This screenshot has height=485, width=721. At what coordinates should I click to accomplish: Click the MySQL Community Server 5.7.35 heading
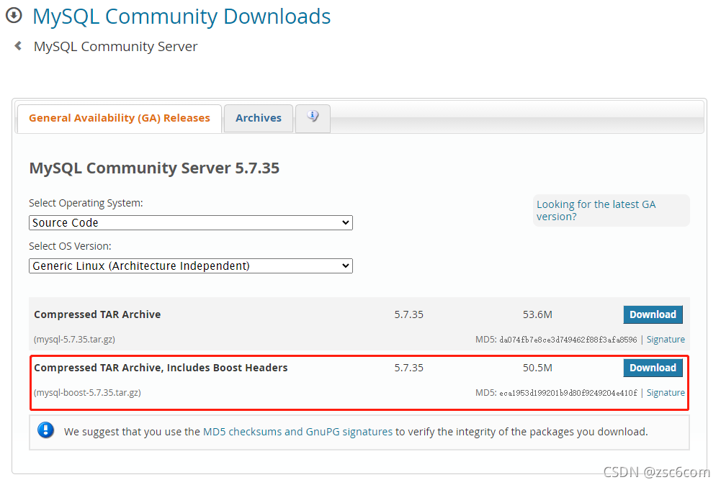click(x=154, y=168)
